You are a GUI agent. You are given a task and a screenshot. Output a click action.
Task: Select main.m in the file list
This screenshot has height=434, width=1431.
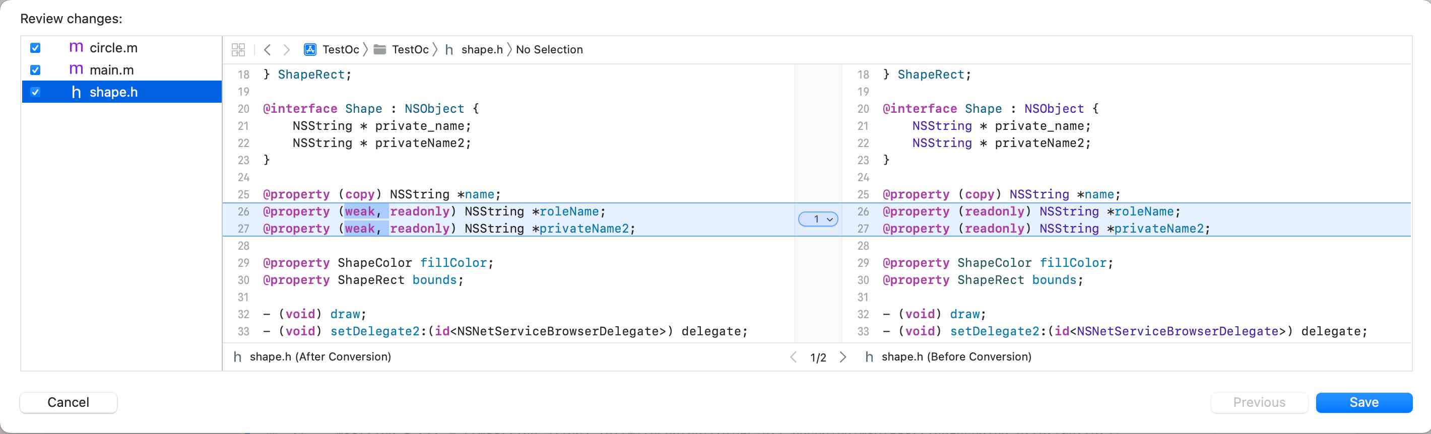pos(112,70)
